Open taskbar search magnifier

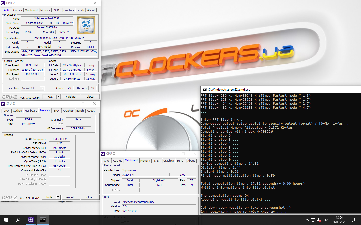pyautogui.click(x=18, y=220)
